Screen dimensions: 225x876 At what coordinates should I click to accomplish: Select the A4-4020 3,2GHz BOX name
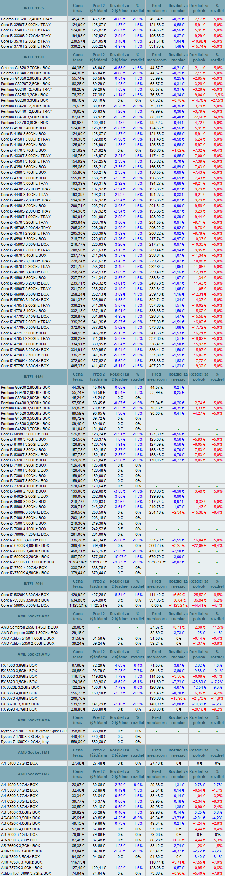click(x=19, y=785)
